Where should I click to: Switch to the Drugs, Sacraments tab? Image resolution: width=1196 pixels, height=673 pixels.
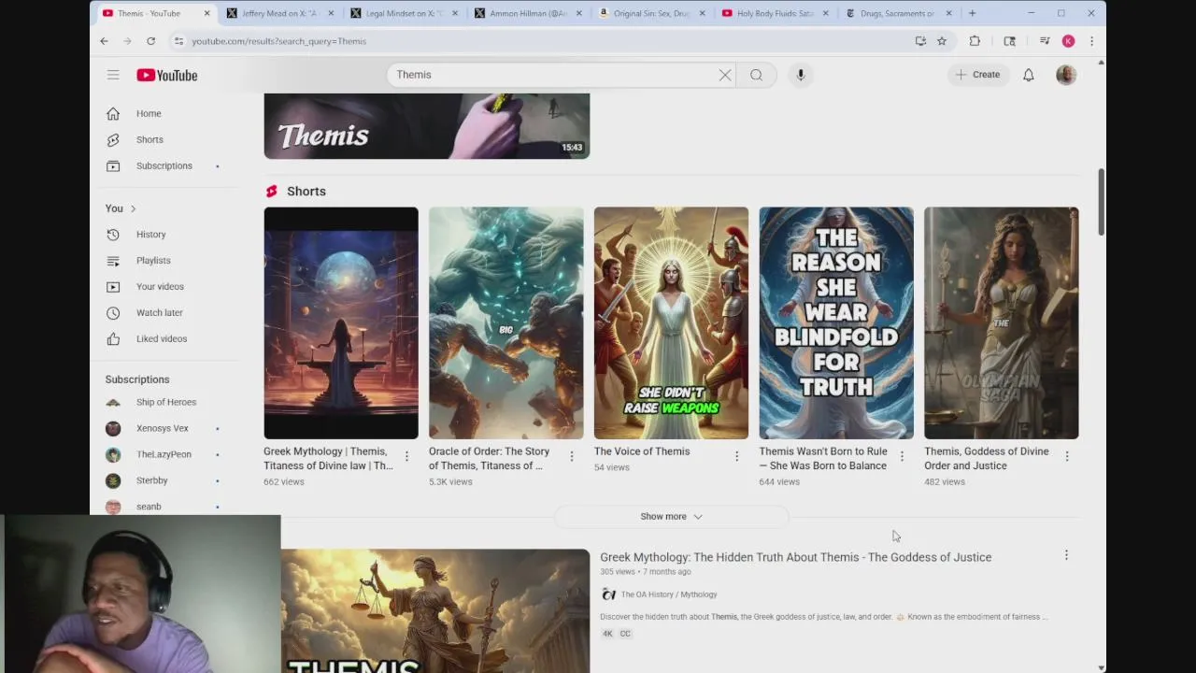pyautogui.click(x=899, y=13)
